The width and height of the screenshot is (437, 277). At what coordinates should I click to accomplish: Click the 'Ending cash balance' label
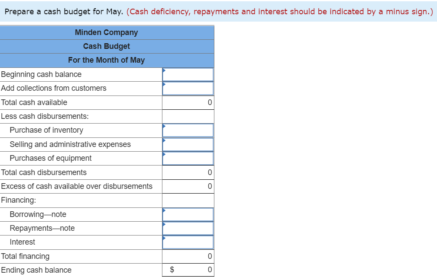36,270
